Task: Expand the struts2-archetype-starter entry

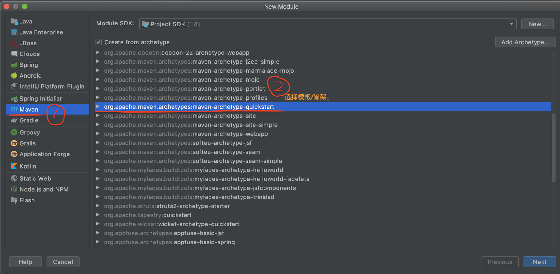Action: point(98,206)
